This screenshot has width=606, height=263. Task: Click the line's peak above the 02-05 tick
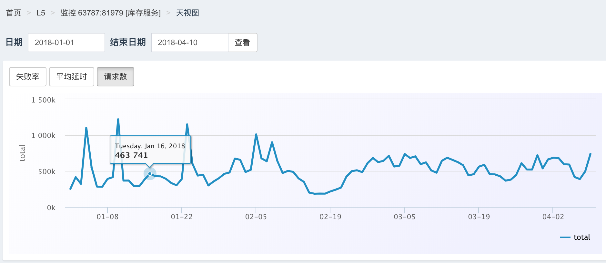(256, 134)
